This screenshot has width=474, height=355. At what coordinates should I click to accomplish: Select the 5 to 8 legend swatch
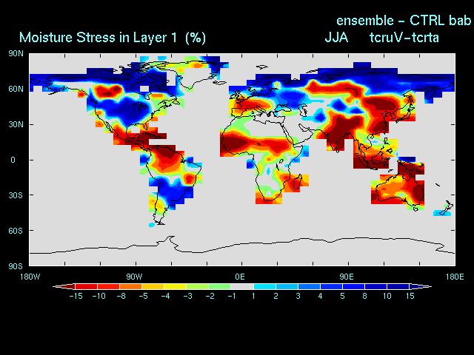354,286
